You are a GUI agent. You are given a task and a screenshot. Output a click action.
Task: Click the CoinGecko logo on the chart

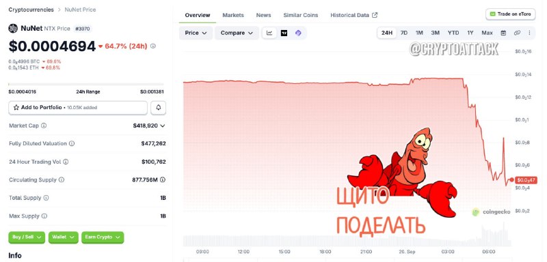pos(491,212)
